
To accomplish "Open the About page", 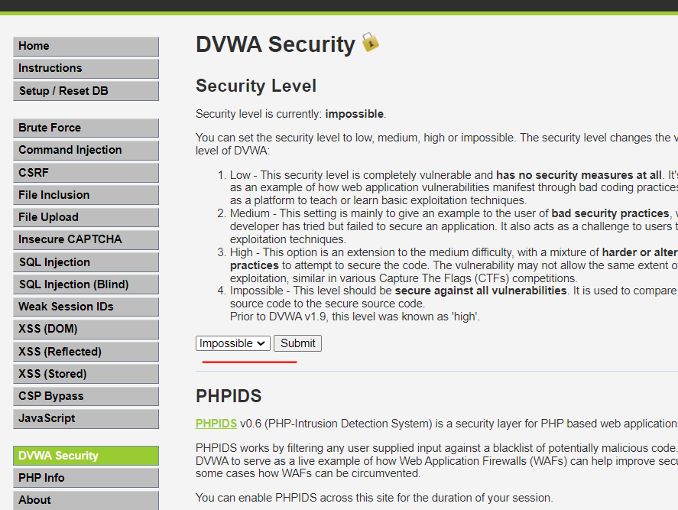I will click(x=86, y=501).
